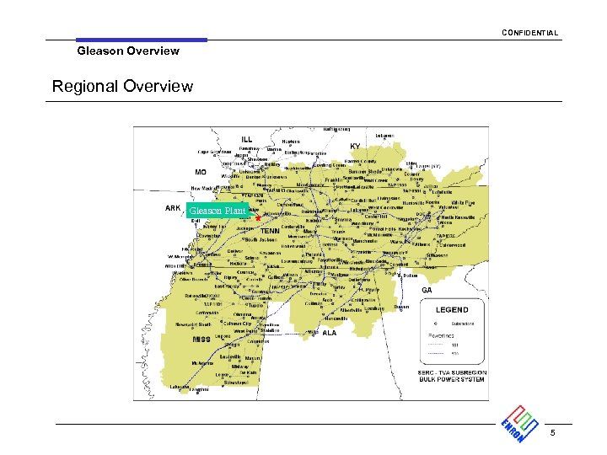Click the page number 5
607x455 pixels.
tap(553, 432)
